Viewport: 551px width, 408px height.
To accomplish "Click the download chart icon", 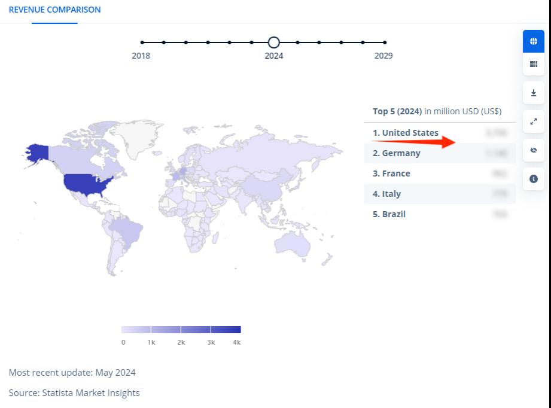I will 534,93.
